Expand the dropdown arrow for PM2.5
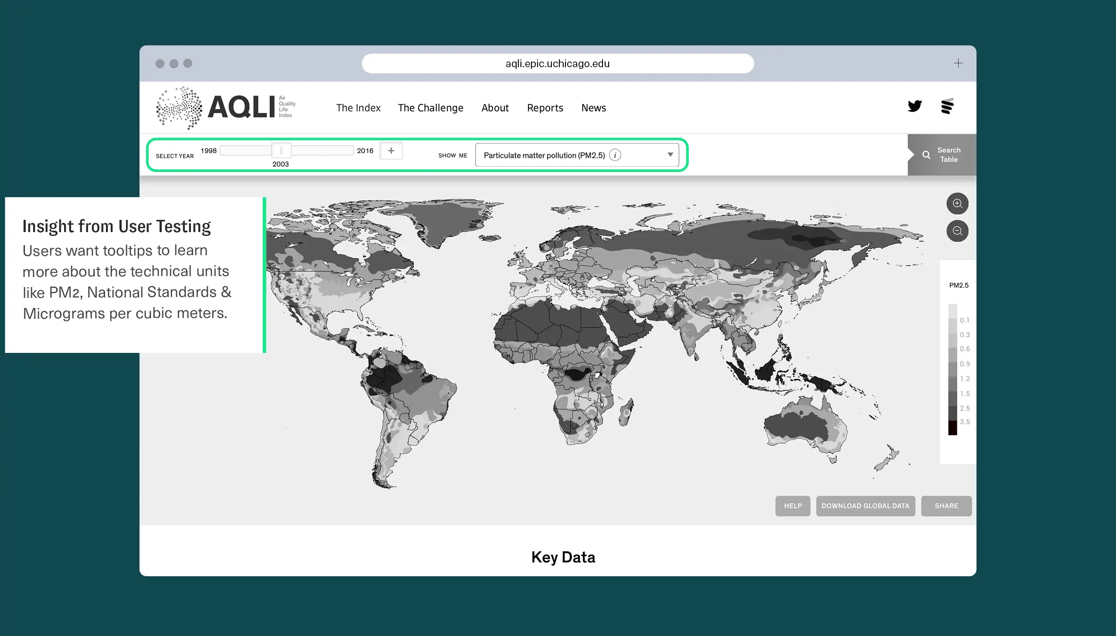Viewport: 1116px width, 636px height. point(670,154)
